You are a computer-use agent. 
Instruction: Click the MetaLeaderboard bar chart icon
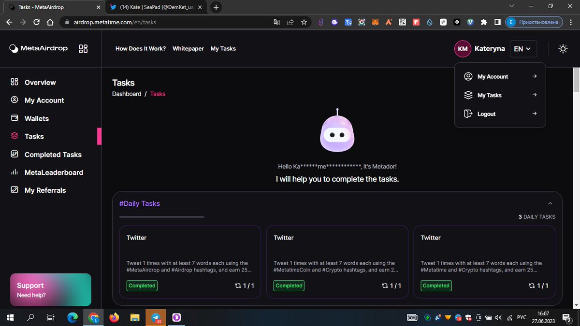pos(14,172)
